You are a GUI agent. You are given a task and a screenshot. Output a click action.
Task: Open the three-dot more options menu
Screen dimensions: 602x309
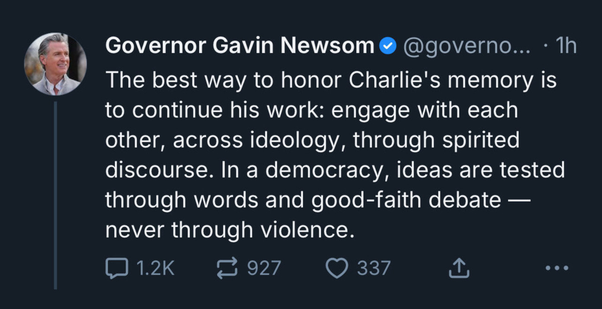pos(557,269)
